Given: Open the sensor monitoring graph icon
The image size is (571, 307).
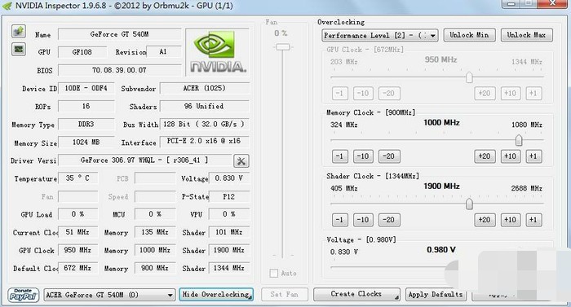Looking at the screenshot, I should tap(19, 49).
